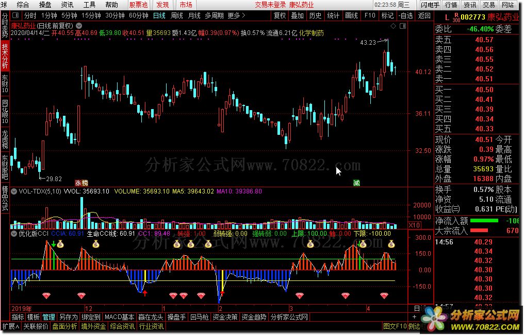Click the X10 volume scale button
This screenshot has height=335, width=524.
pos(414,225)
